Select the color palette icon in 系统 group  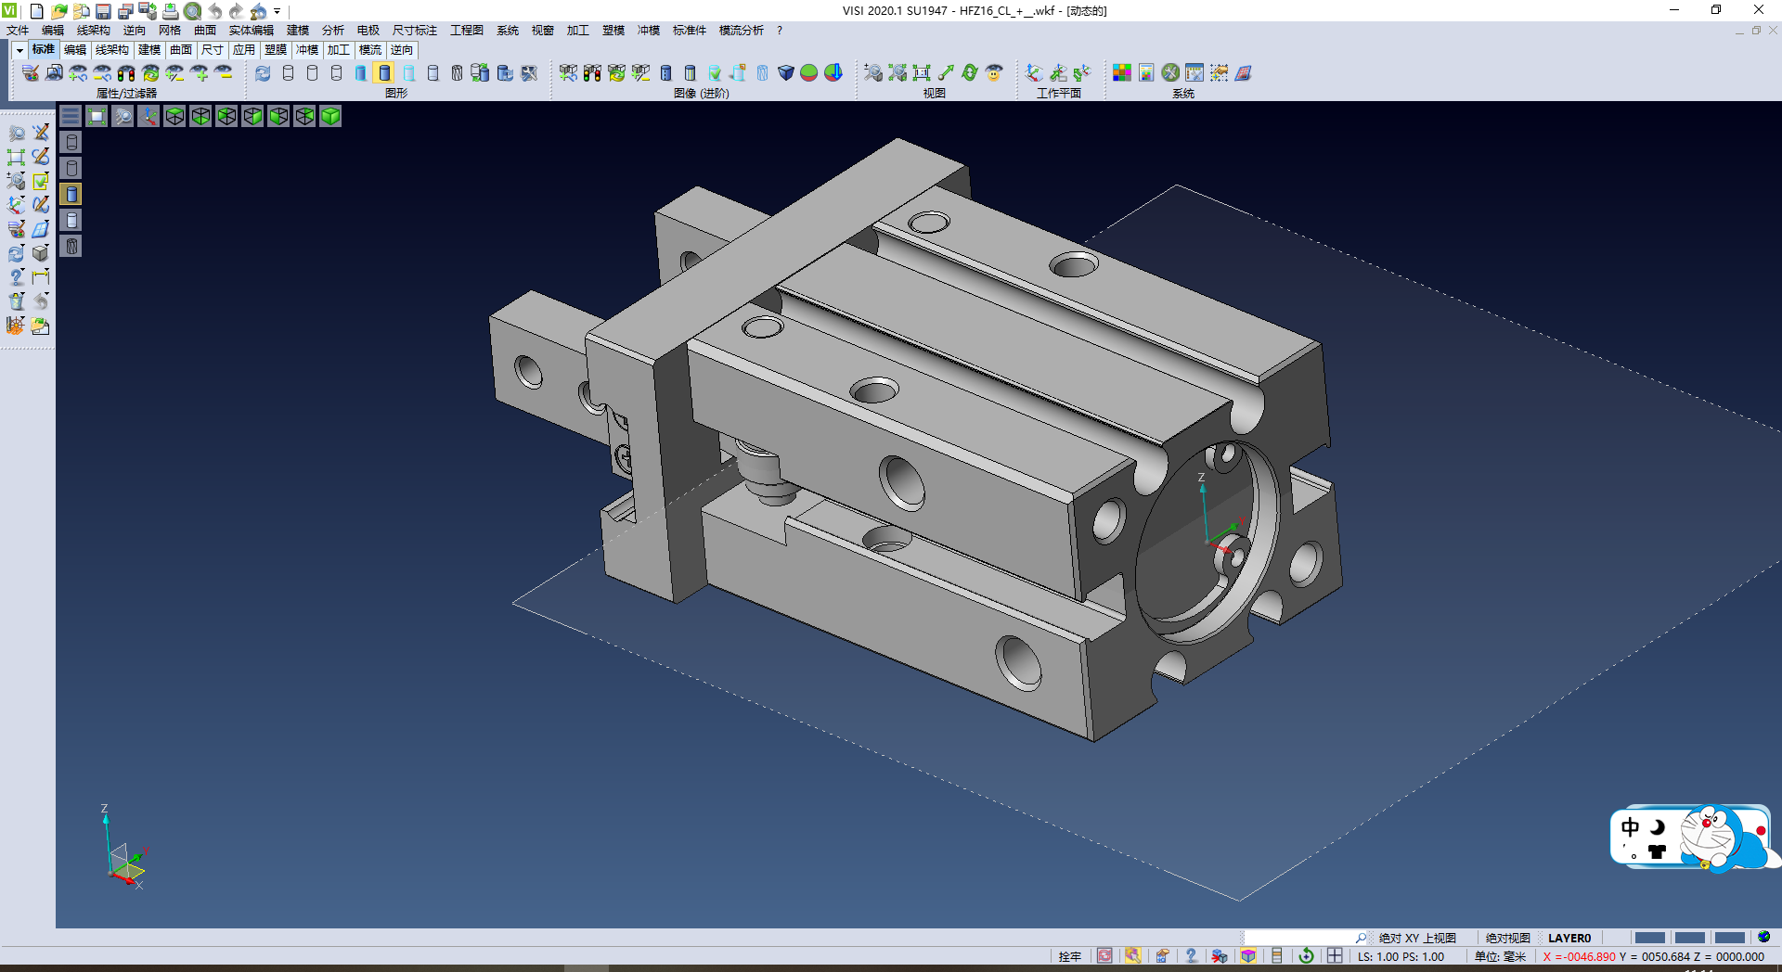[x=1122, y=72]
